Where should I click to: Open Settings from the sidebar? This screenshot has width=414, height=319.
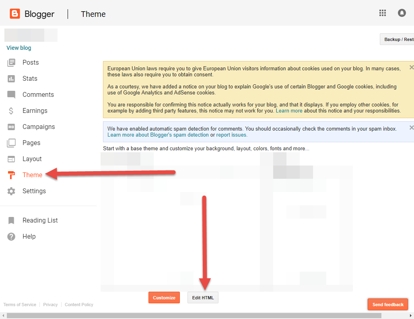34,191
